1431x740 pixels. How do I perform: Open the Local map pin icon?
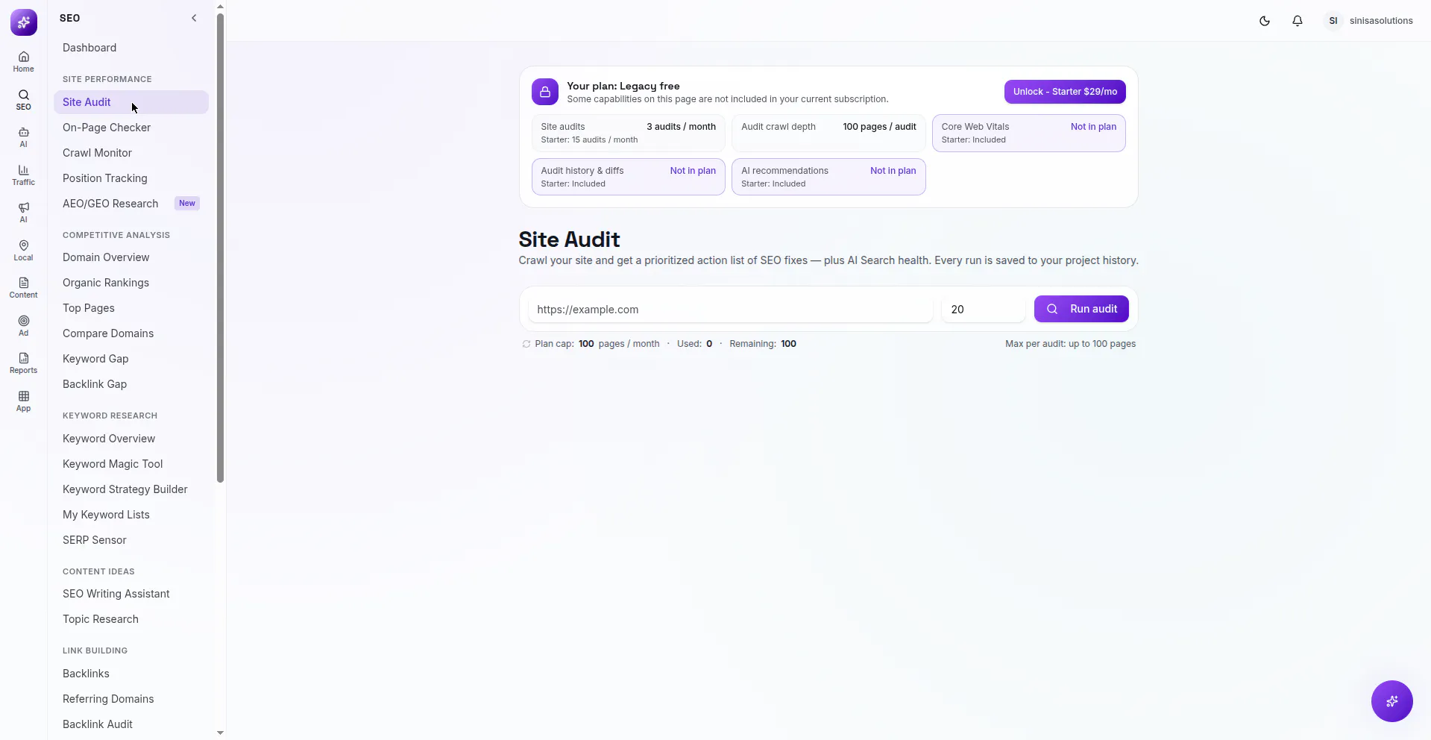(23, 251)
